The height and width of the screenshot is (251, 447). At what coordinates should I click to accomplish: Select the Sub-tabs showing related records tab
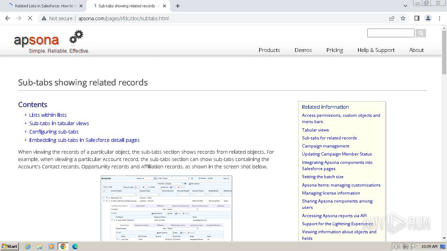click(x=127, y=6)
